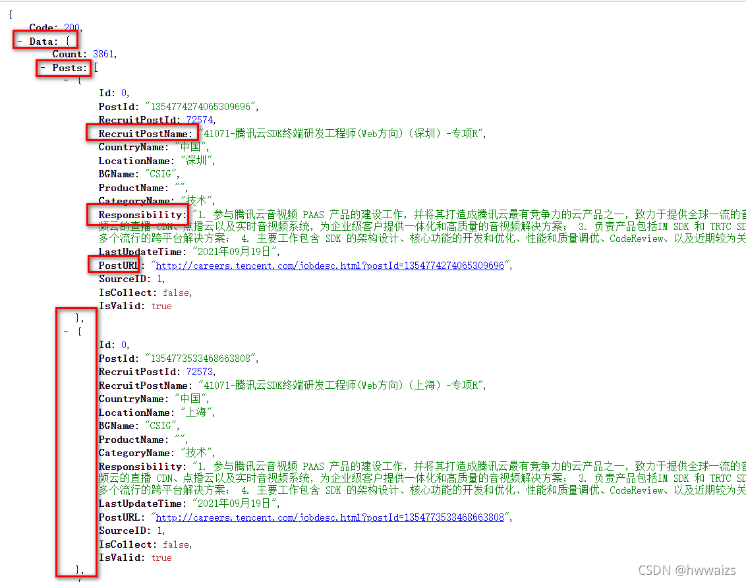Select the Posts key label
This screenshot has width=746, height=582.
[69, 68]
